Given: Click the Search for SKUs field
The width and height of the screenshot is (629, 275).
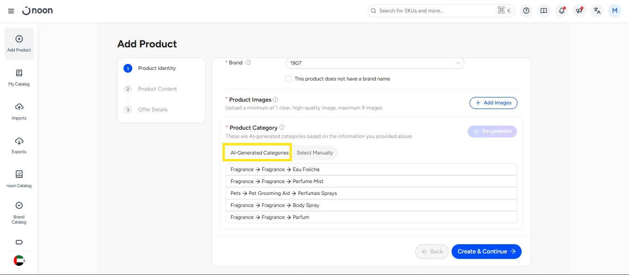Looking at the screenshot, I should tap(435, 11).
